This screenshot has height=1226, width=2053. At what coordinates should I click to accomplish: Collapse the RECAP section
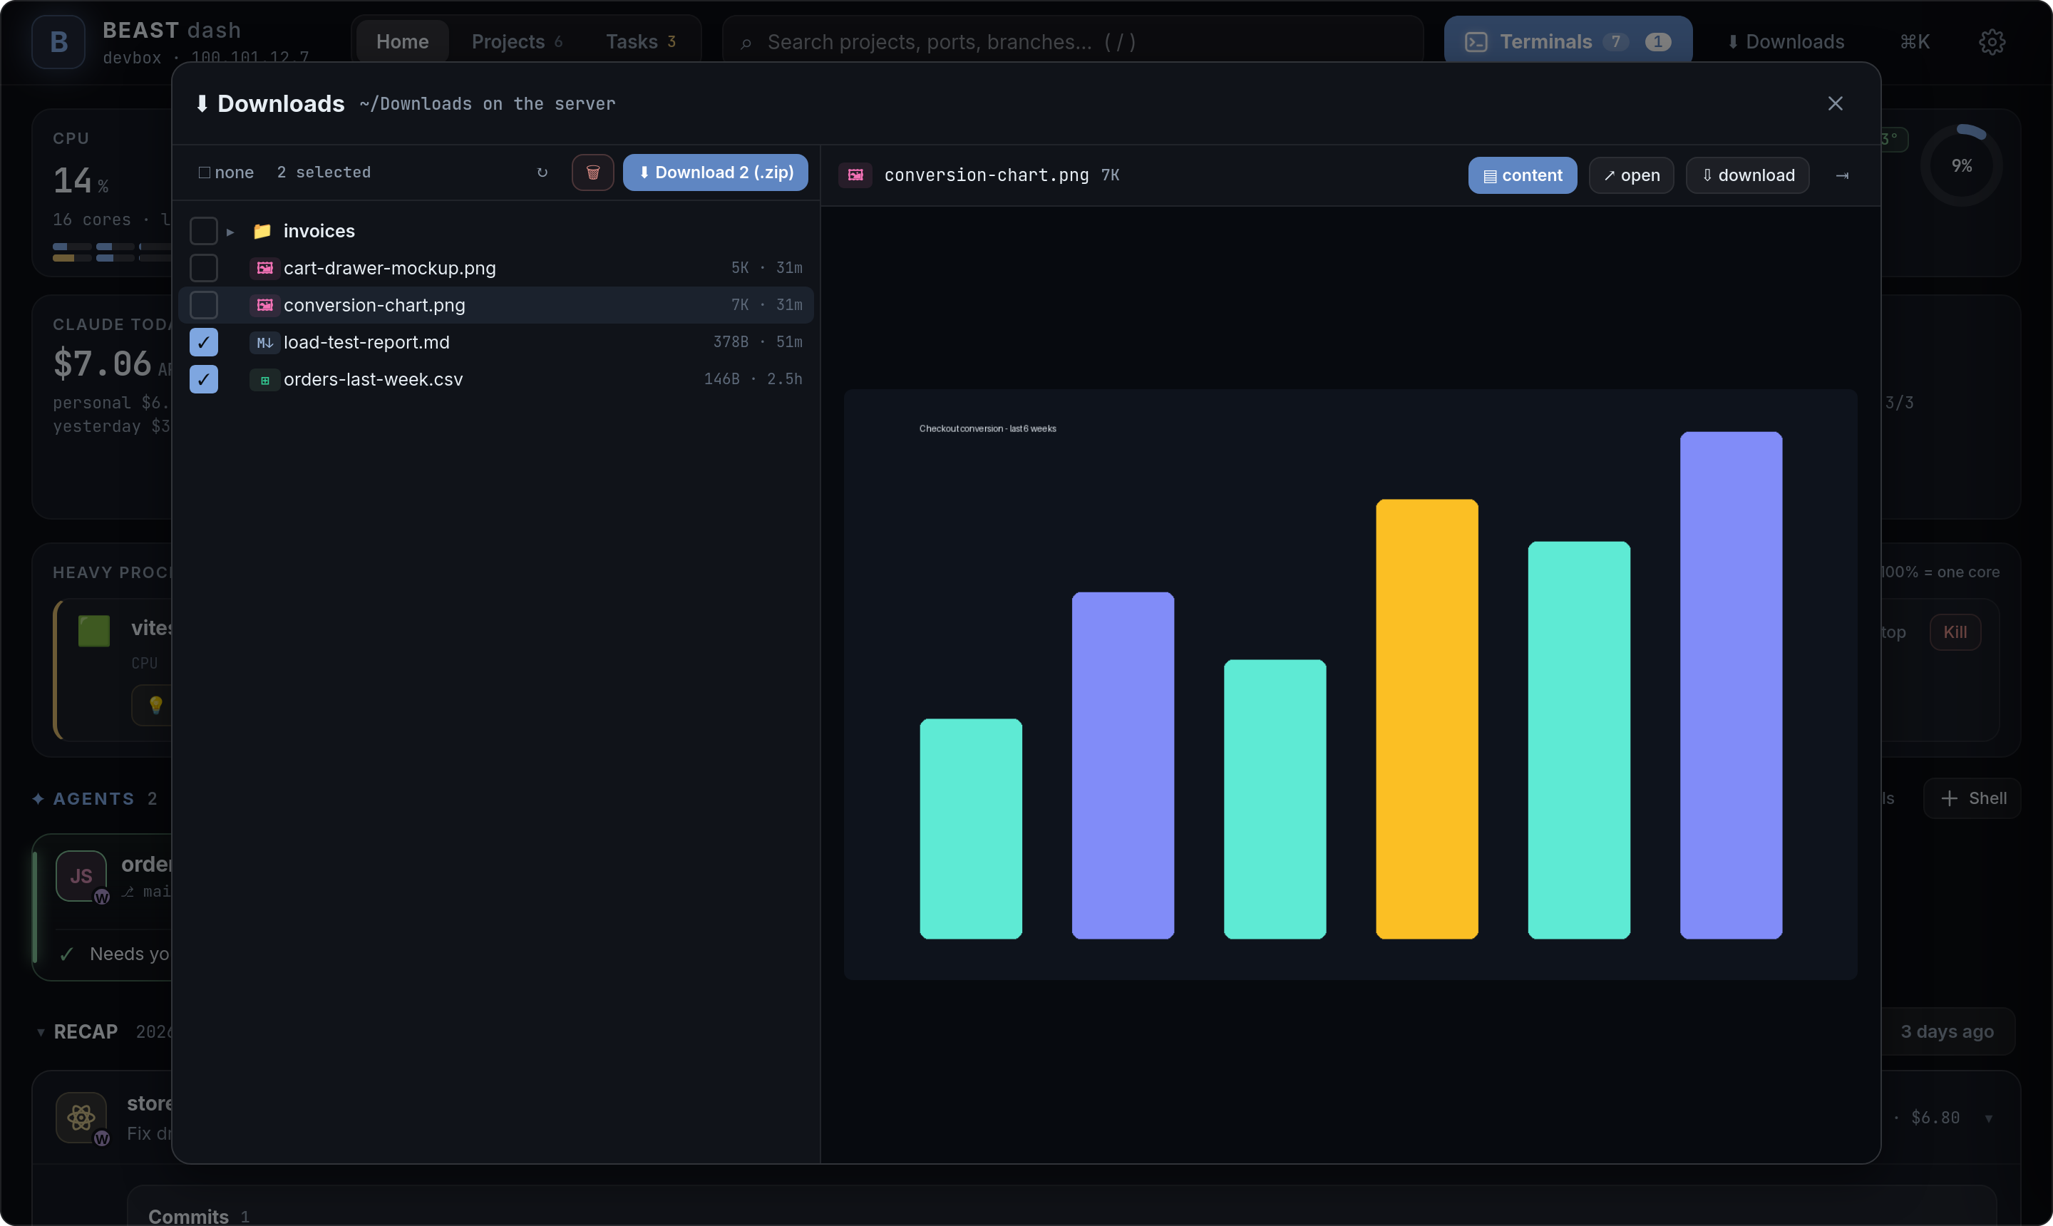point(41,1032)
